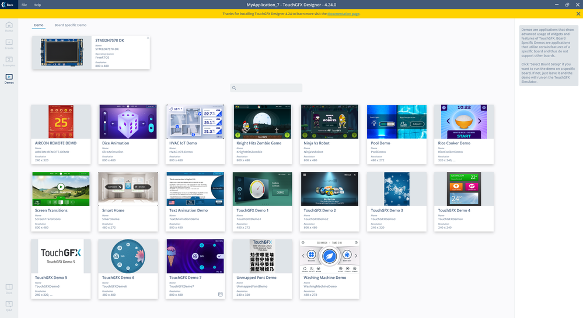Dismiss the yellow notification banner

click(578, 14)
